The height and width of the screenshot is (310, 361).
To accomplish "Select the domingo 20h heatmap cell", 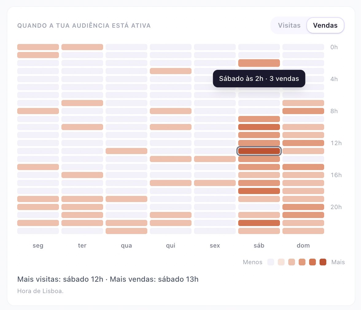I will coord(303,207).
